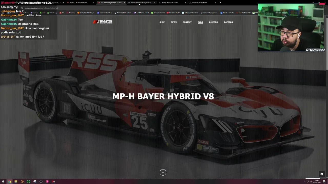This screenshot has width=328, height=184.
Task: Open the Email - contato bookmark
Action: (x=227, y=13)
